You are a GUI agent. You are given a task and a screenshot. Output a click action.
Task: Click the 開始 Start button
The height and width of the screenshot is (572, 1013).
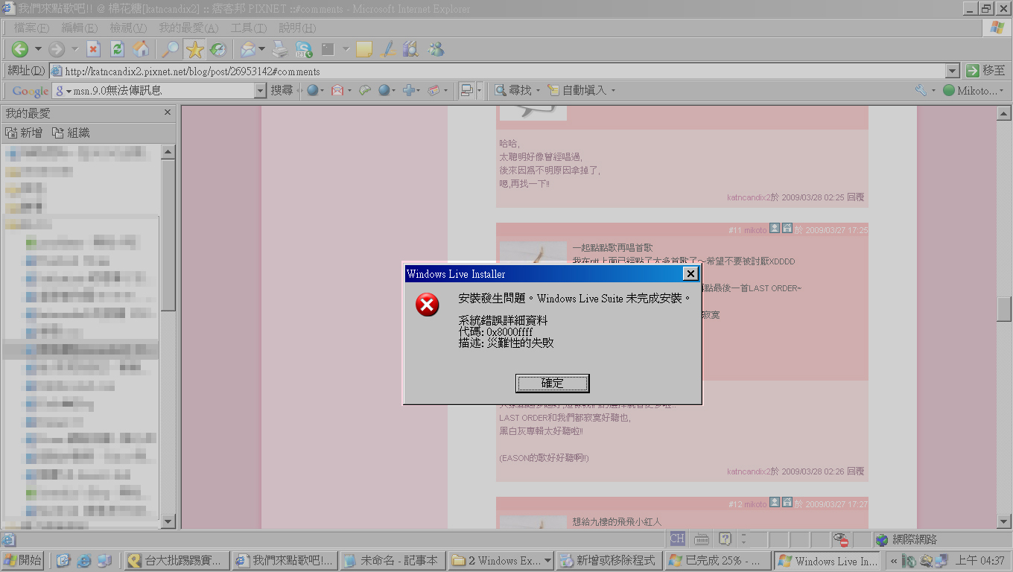point(23,560)
